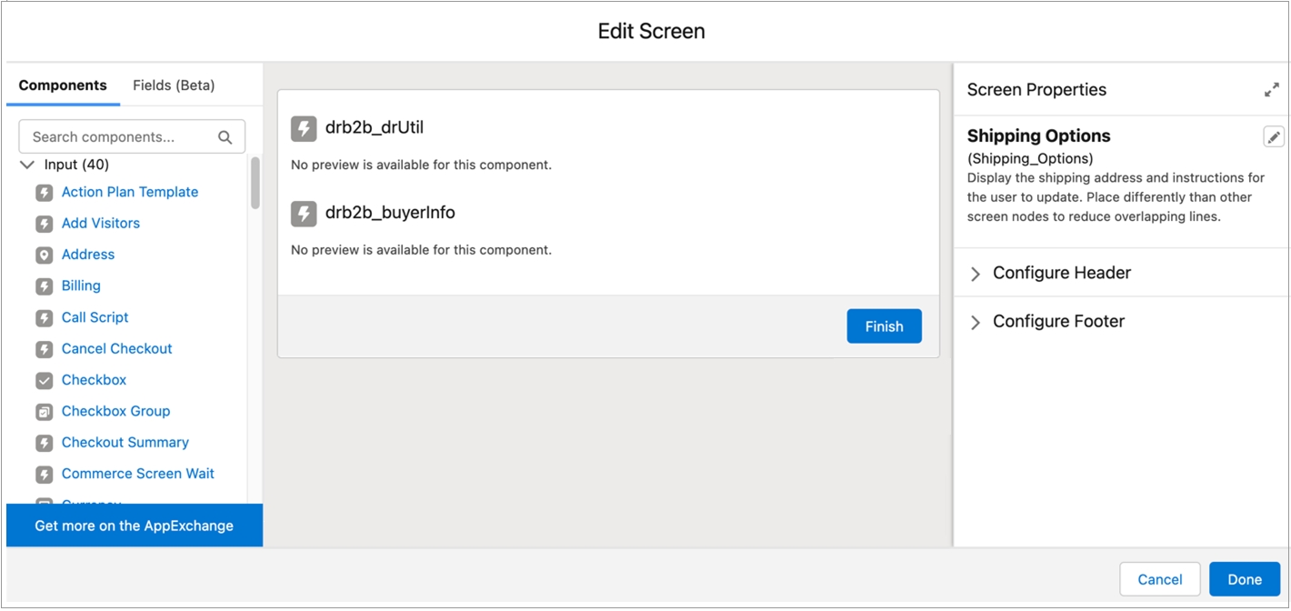
Task: Click the Action Plan Template lightning icon
Action: click(x=44, y=193)
